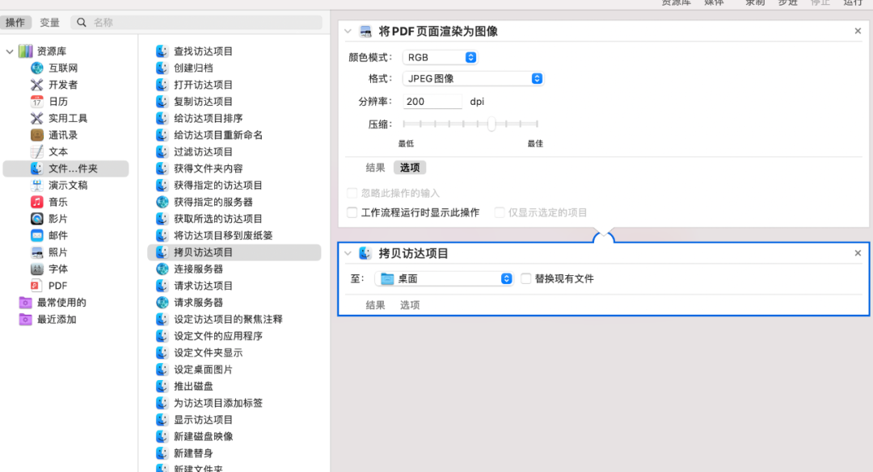Select the Mail (邮件) category icon
873x472 pixels.
point(36,235)
